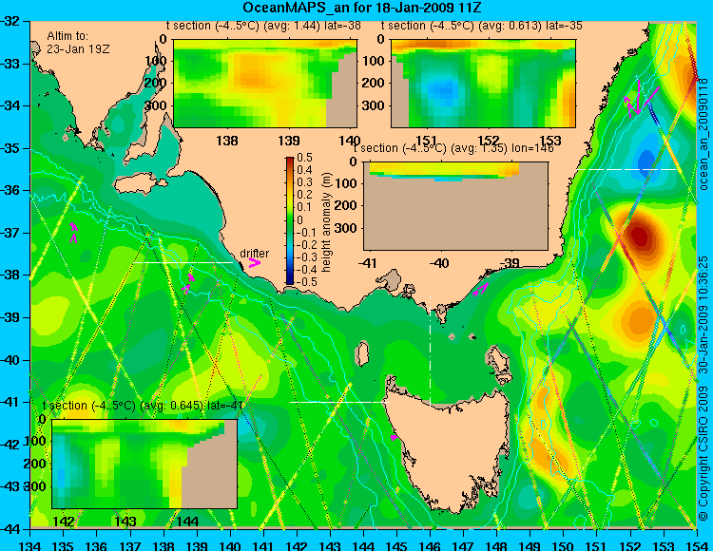Click the title OceanMAPS_an for 18-Jan-2009 11Z

tap(361, 8)
